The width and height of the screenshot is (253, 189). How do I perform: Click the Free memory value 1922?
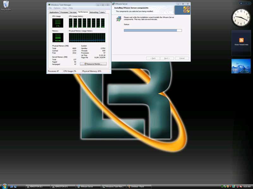74,53
